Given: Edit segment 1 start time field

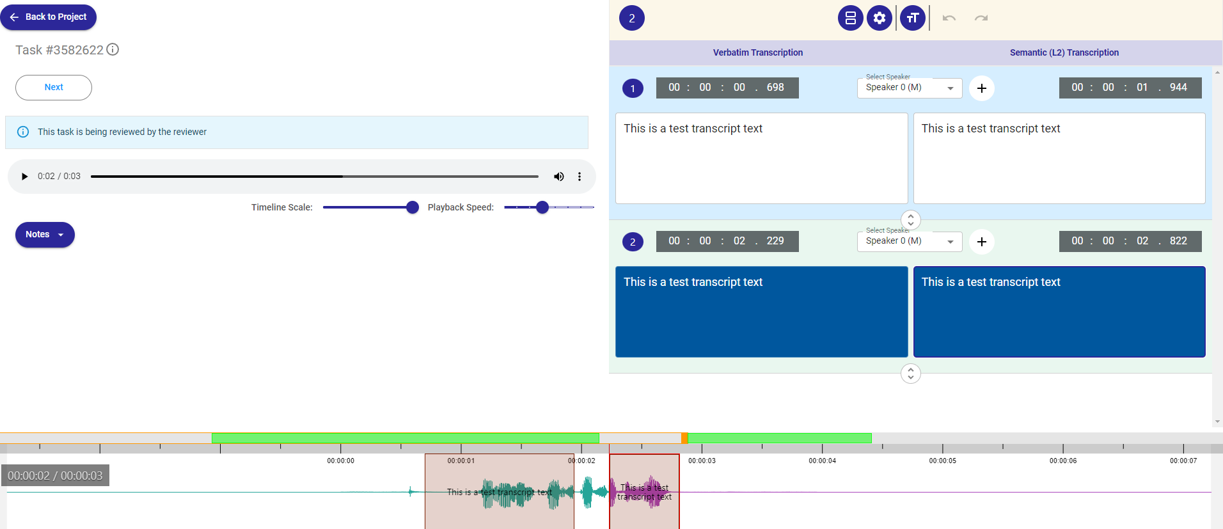Looking at the screenshot, I should (727, 88).
